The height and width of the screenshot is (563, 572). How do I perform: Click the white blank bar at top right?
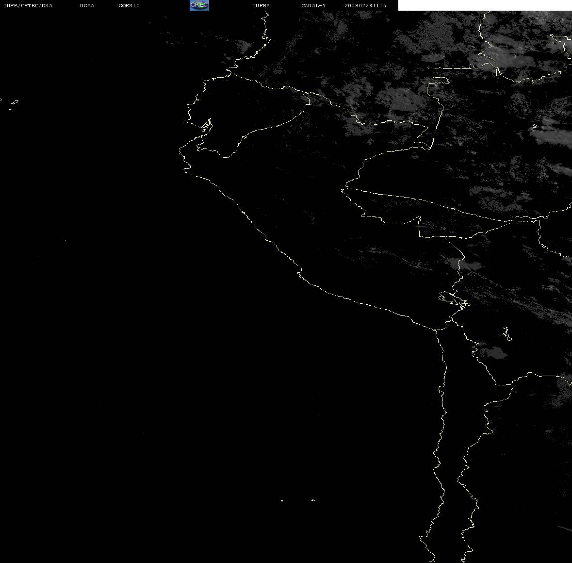point(485,5)
